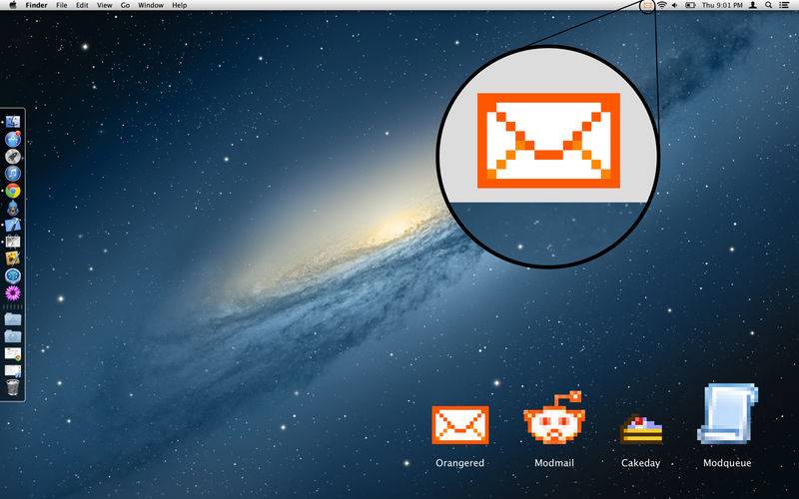Open the first folder stack in dock

13,319
